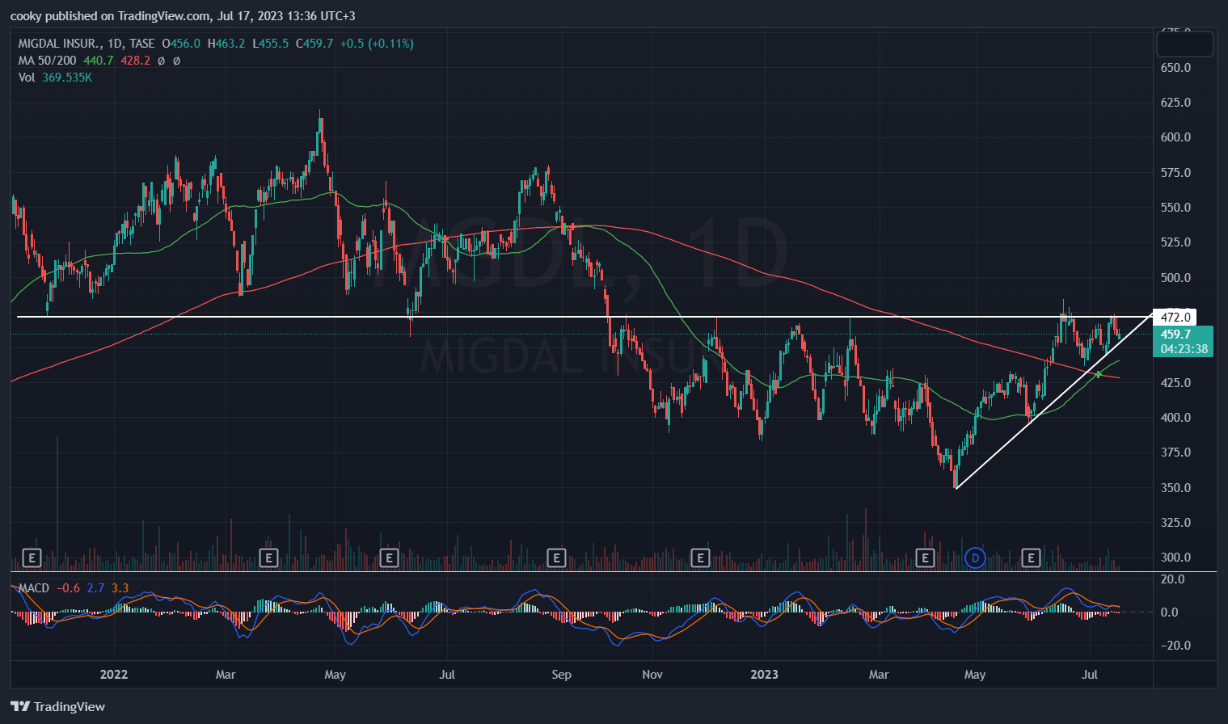This screenshot has height=724, width=1228.
Task: Open the dividend D marker
Action: click(x=976, y=558)
